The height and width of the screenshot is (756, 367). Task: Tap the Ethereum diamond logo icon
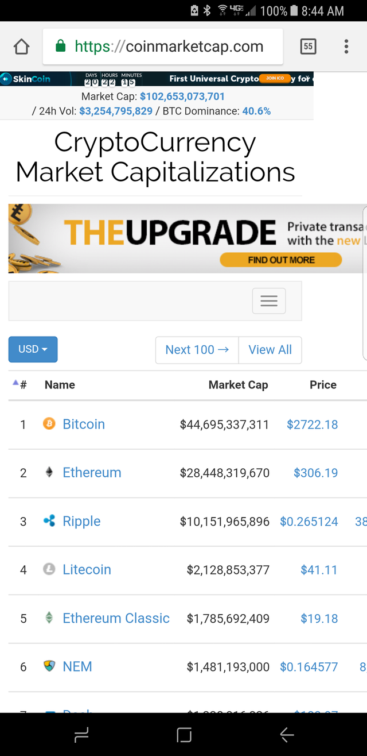pyautogui.click(x=49, y=472)
